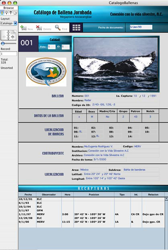168x250 pixels.
Task: Click the New record icon
Action: coord(24,28)
